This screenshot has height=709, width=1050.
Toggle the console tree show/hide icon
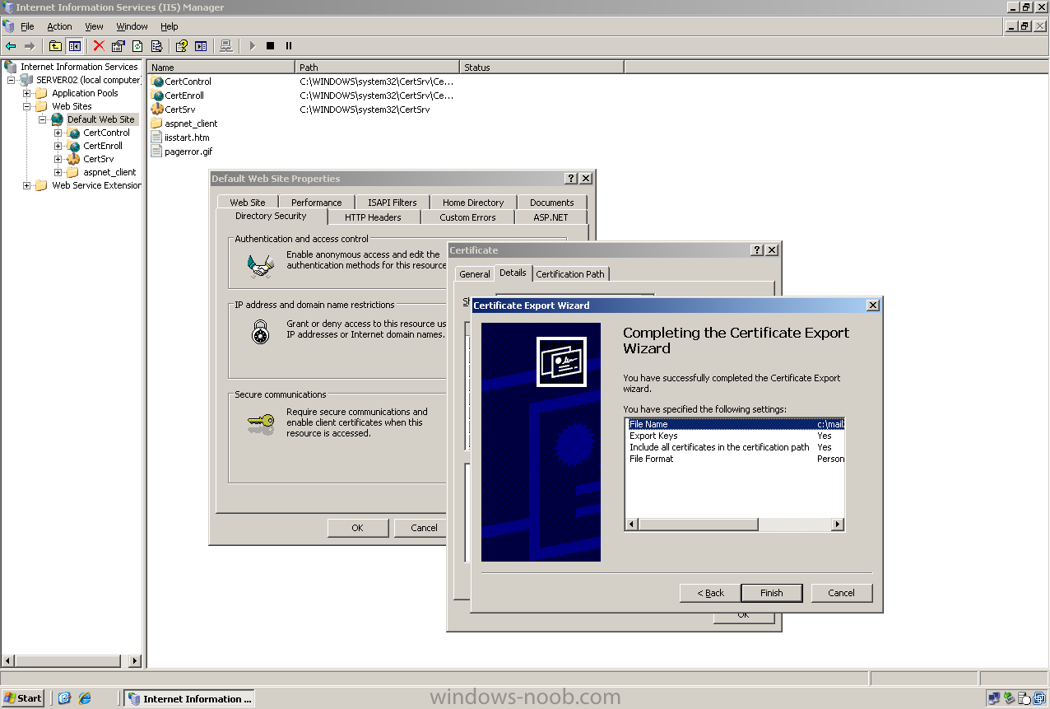(x=75, y=46)
